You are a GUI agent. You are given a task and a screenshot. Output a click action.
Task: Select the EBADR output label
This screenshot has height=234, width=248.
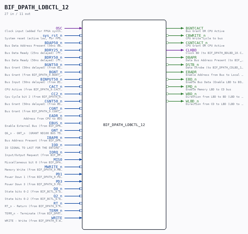coord(191,72)
